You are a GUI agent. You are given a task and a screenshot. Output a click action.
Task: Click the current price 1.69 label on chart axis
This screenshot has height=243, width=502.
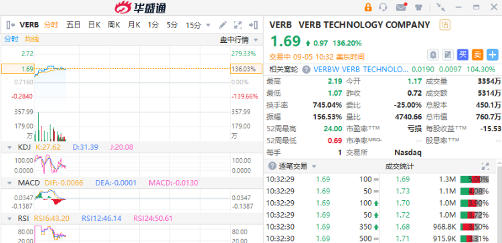18,69
